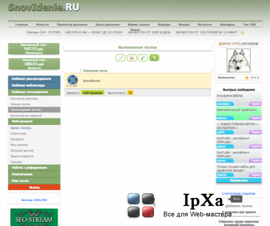Expand Кабинет вебмастера section

point(34,85)
